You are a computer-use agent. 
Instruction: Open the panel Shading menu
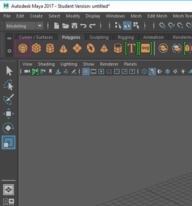(x=46, y=64)
